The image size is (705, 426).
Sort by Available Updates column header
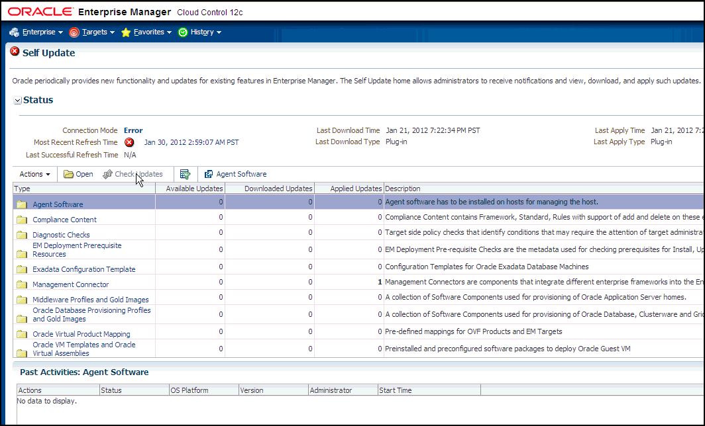(x=190, y=189)
